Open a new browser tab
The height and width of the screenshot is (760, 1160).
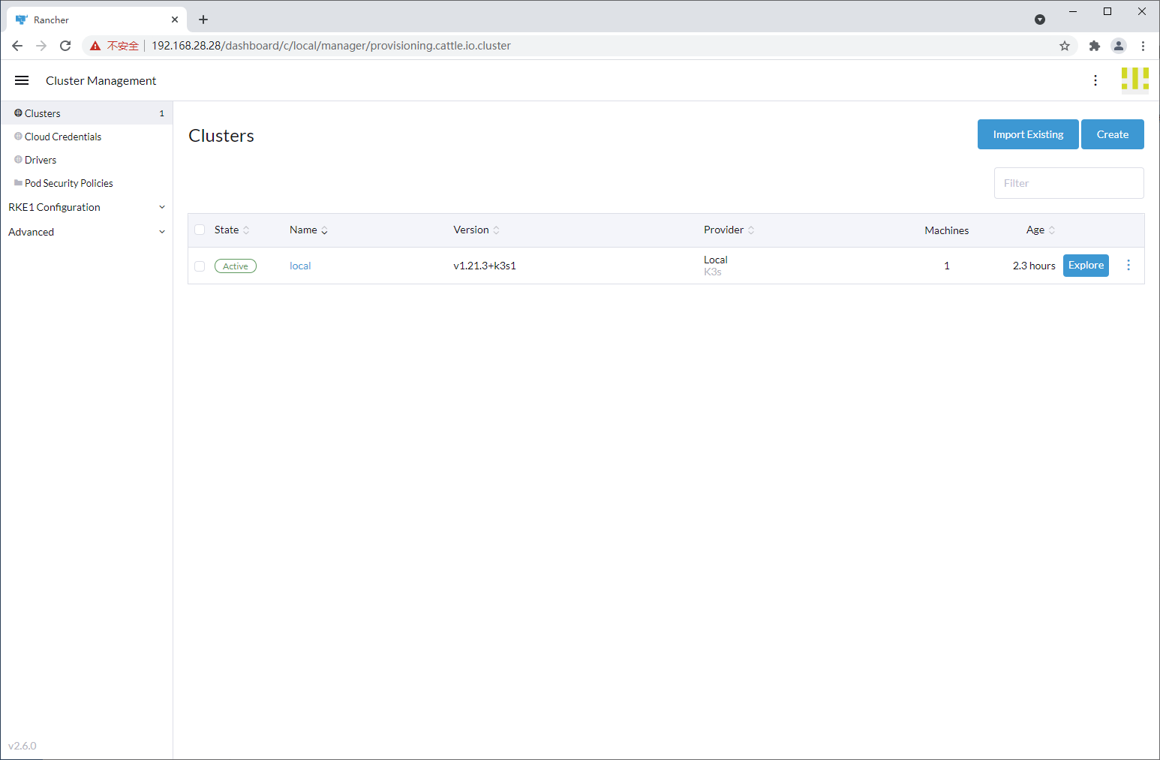203,20
